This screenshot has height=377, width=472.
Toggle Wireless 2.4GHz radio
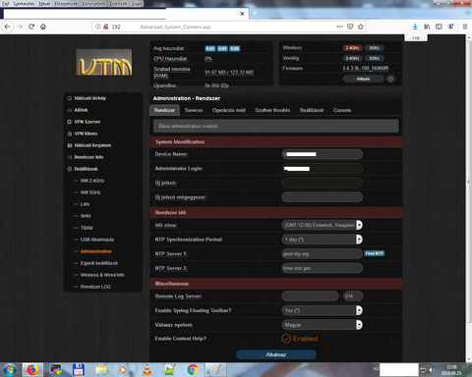coord(352,48)
